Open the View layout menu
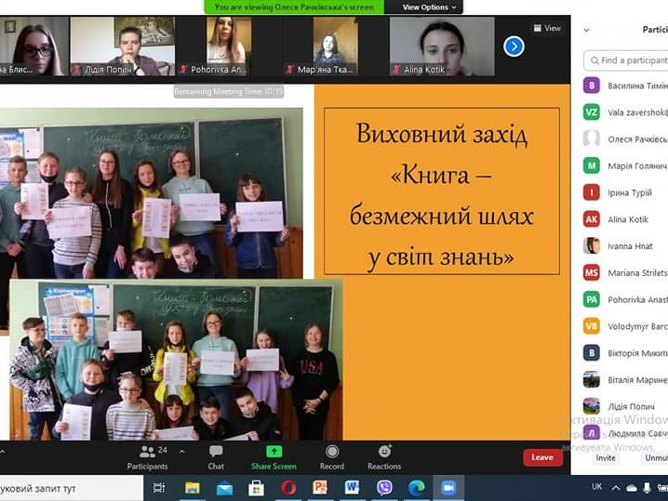The width and height of the screenshot is (668, 501). (x=547, y=28)
